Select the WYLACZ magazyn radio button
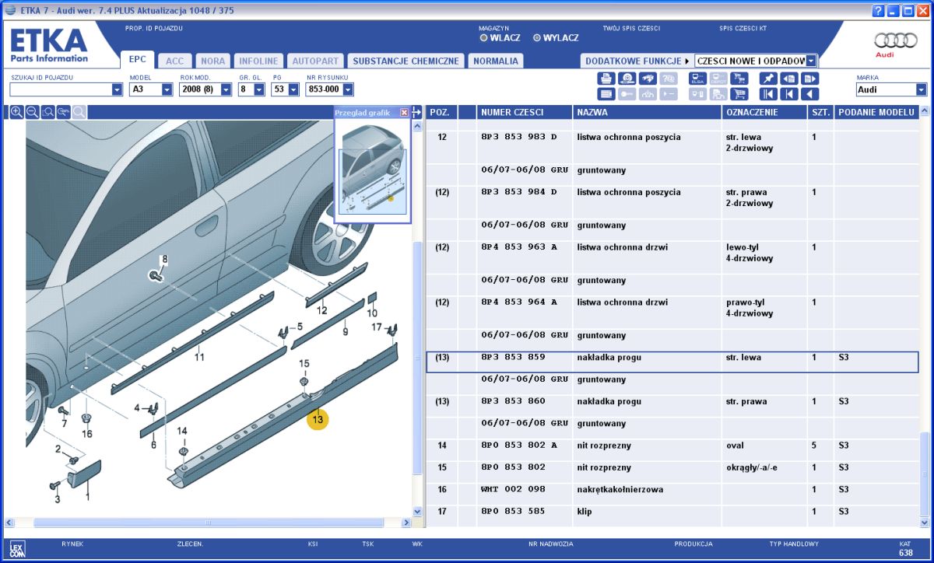The image size is (934, 563). 537,37
